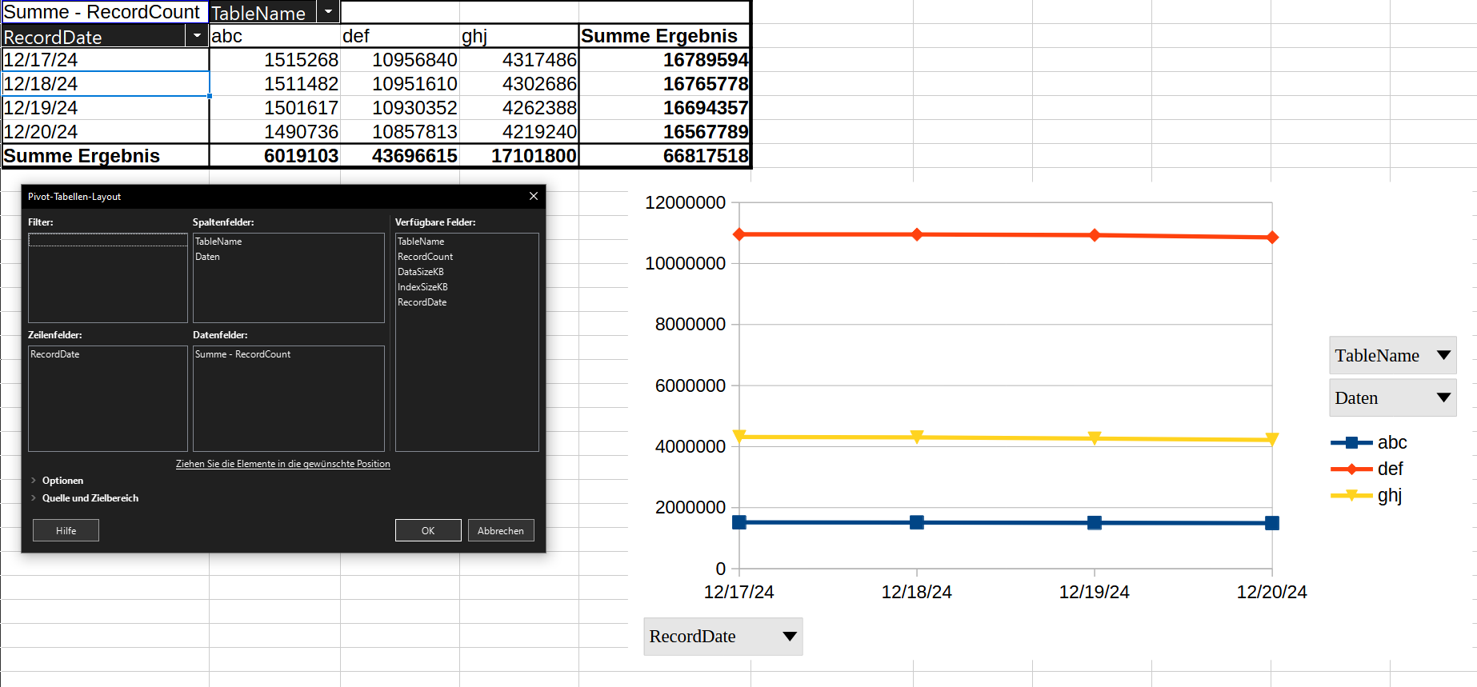Select the 12/19/24 row cell
Image resolution: width=1477 pixels, height=687 pixels.
coord(105,108)
